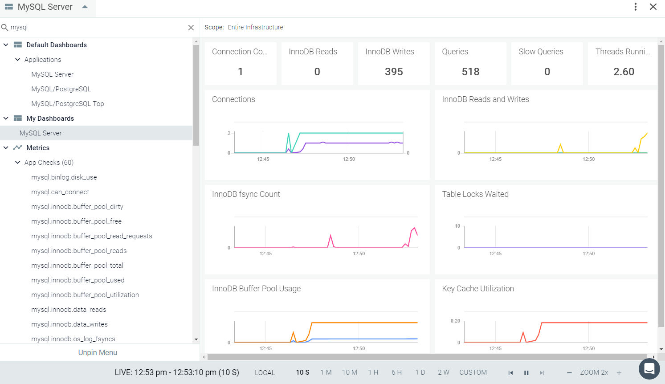Image resolution: width=665 pixels, height=384 pixels.
Task: Select the mysql.can_connect metric
Action: click(60, 192)
